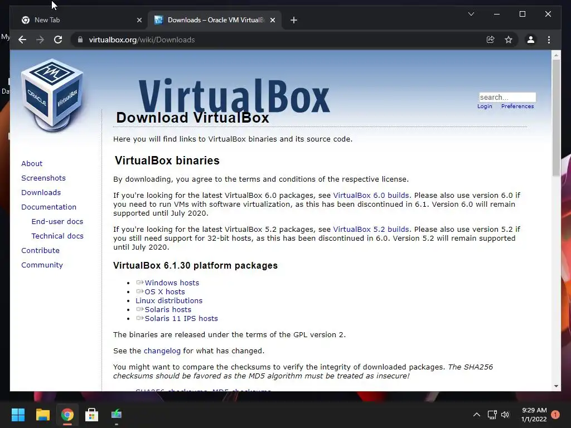Image resolution: width=571 pixels, height=428 pixels.
Task: Open Chrome's three-dot menu
Action: click(549, 40)
